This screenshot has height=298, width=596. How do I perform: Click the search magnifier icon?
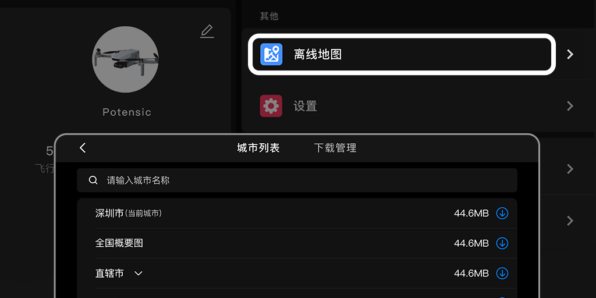(93, 180)
